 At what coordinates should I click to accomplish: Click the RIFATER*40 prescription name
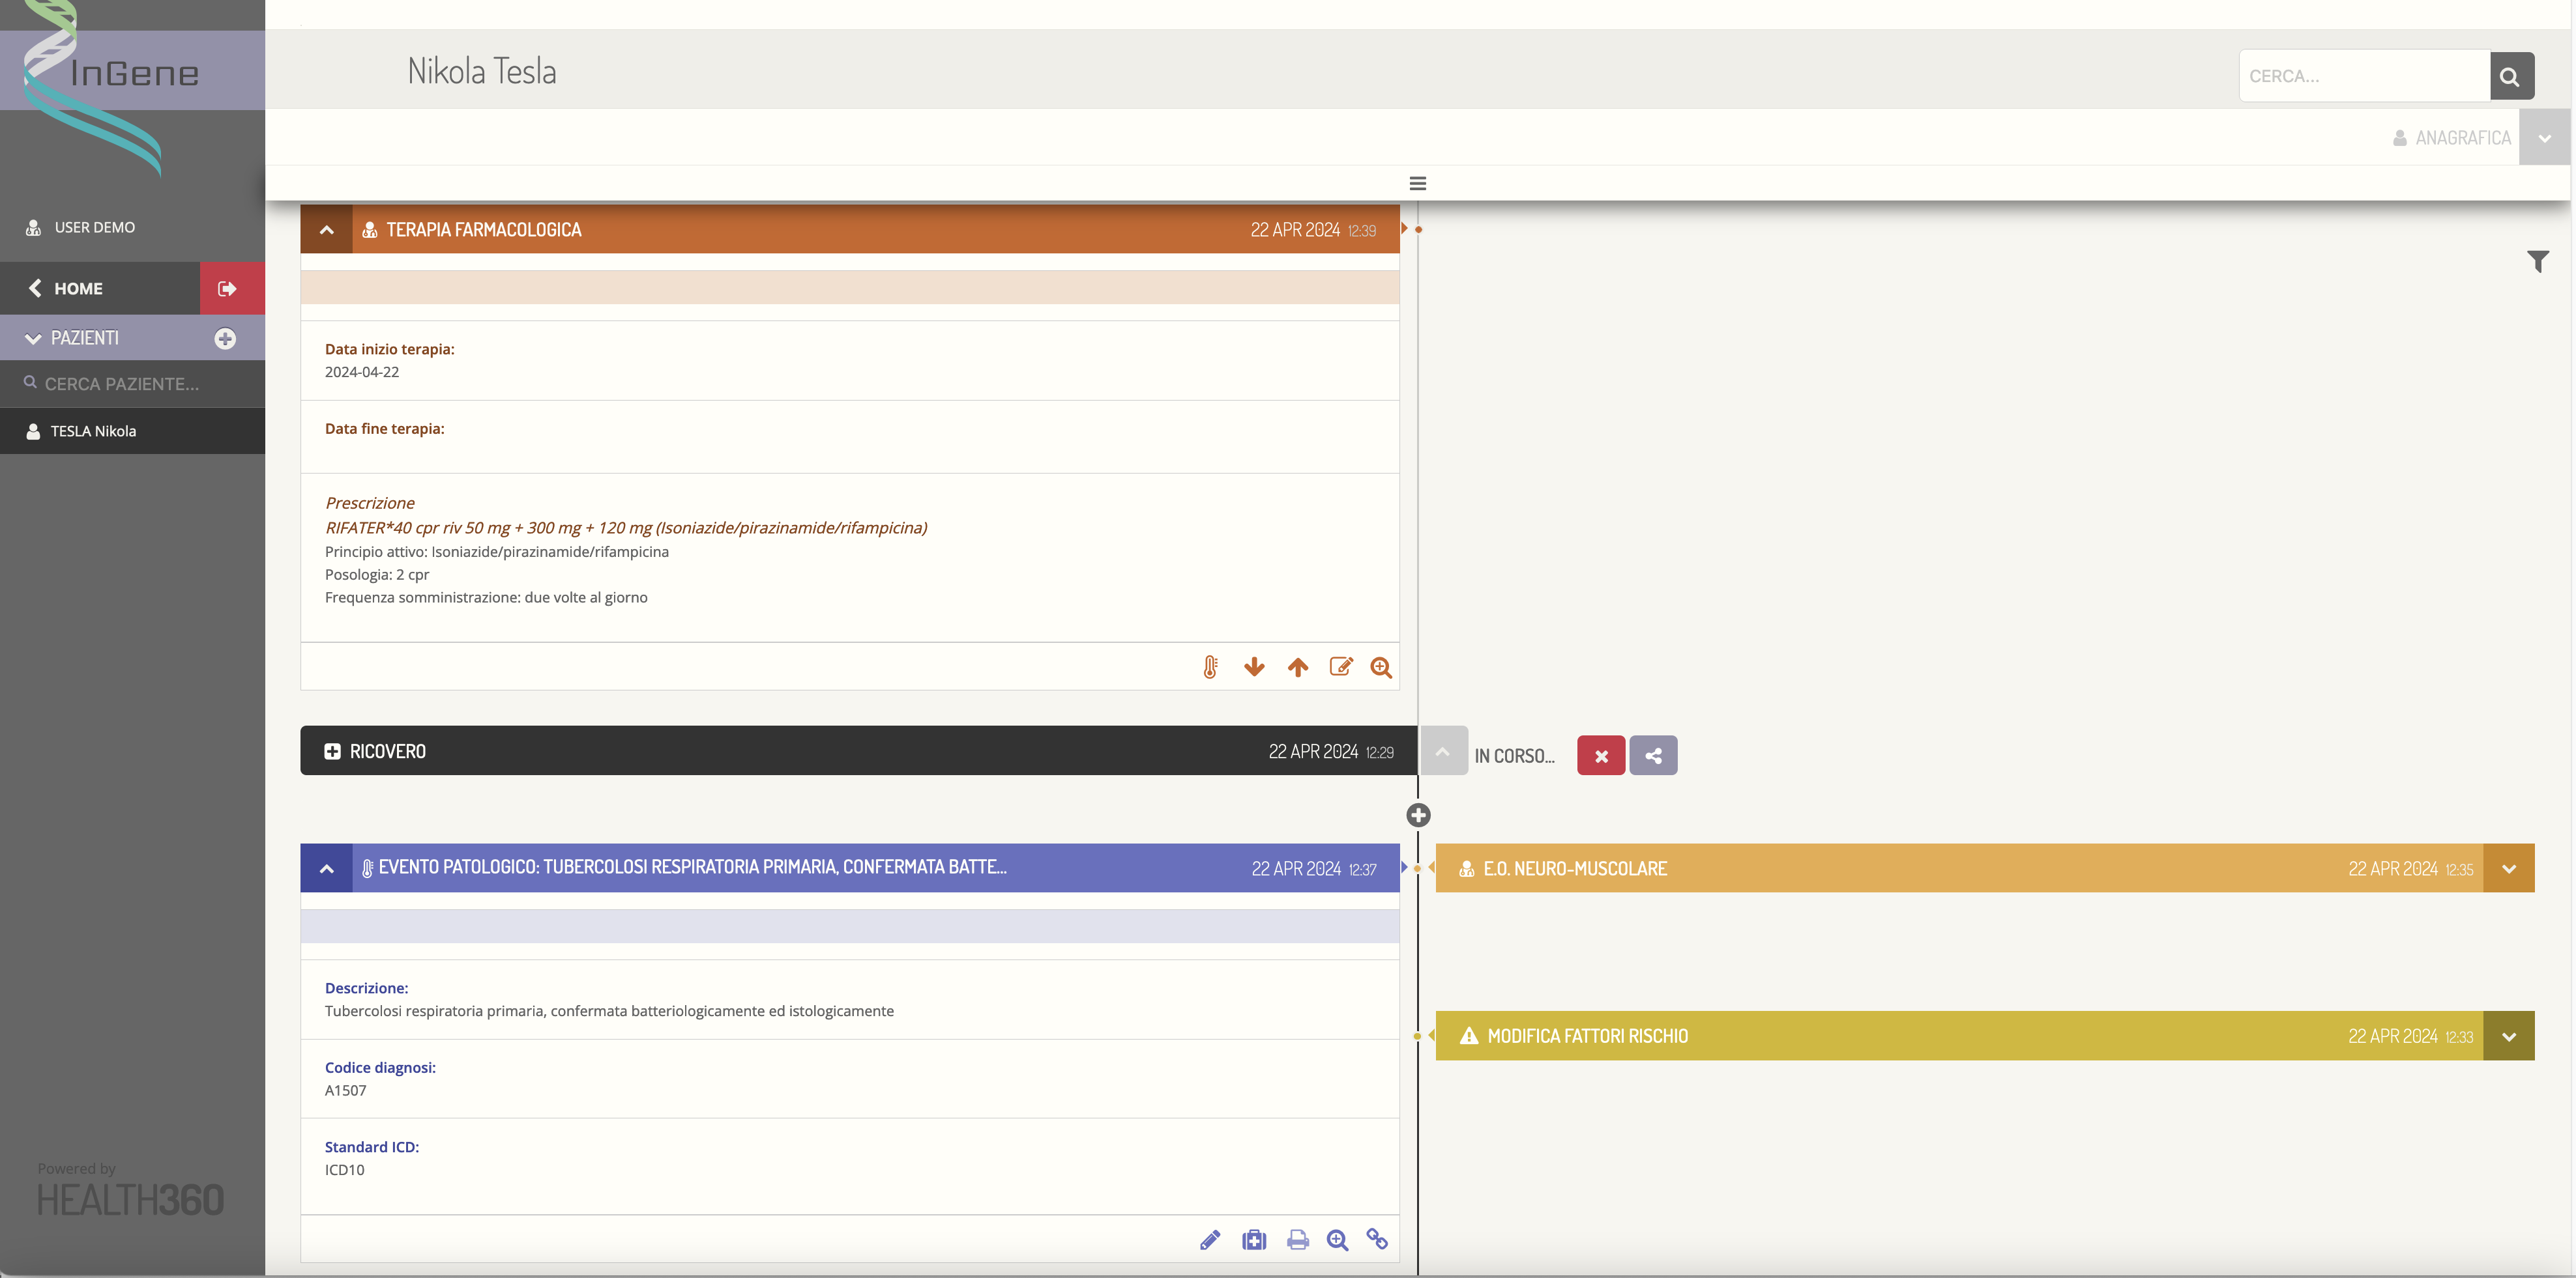[x=626, y=528]
